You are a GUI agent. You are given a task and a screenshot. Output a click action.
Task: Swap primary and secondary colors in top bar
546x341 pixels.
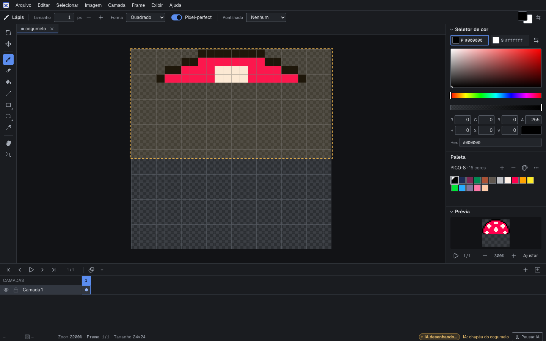538,17
